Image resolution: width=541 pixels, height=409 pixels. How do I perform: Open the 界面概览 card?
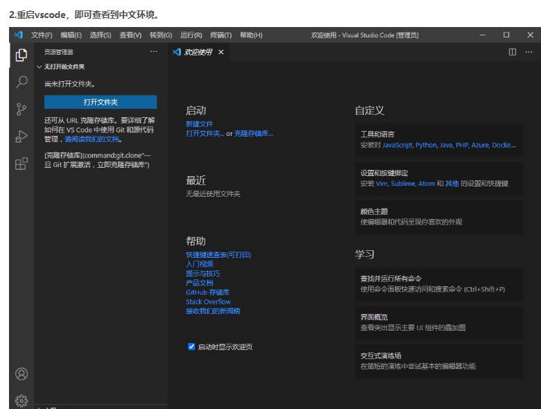[439, 323]
